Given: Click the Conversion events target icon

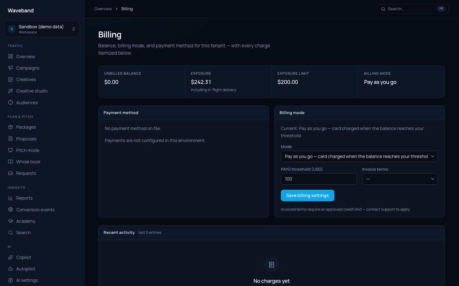Looking at the screenshot, I should [x=11, y=209].
